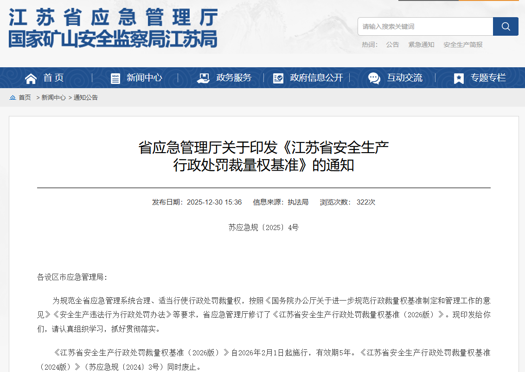Click the checklist icon beside 政府信息公开

[278, 78]
